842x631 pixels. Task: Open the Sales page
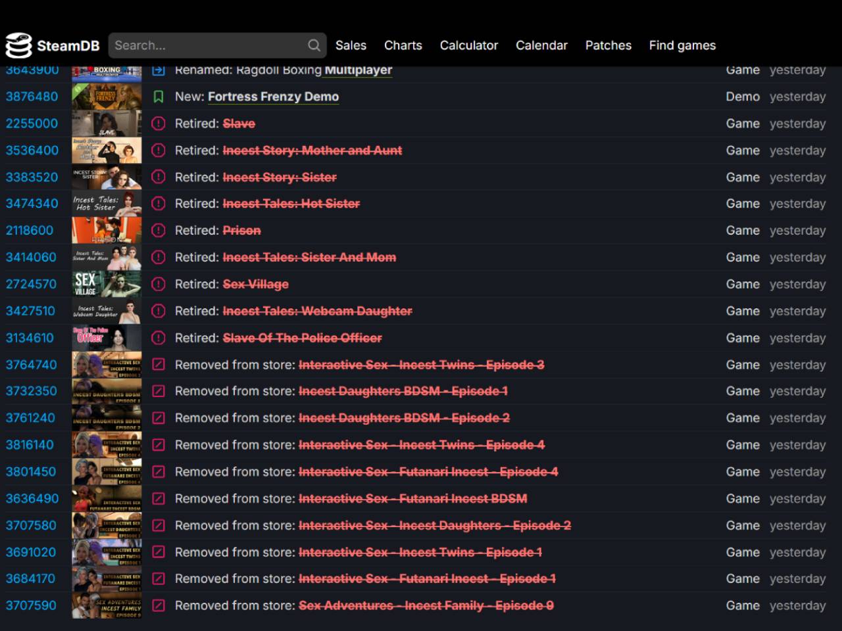351,45
